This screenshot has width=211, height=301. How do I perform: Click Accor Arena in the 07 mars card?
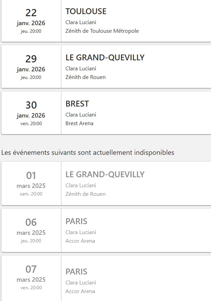(x=80, y=291)
